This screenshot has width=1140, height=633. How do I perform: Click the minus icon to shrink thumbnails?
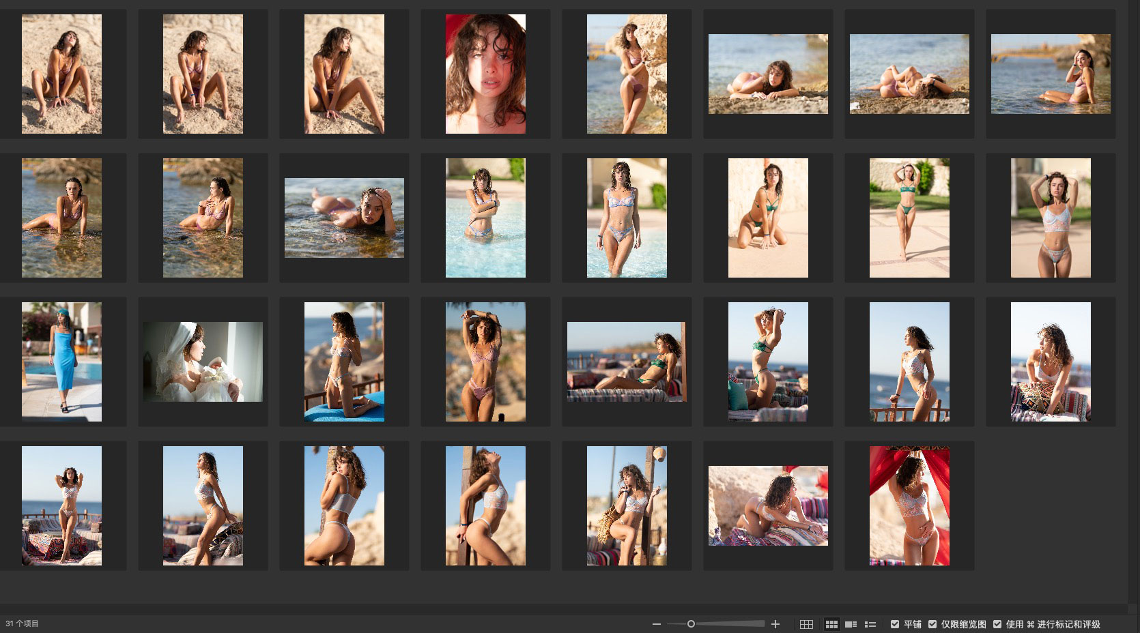tap(656, 624)
